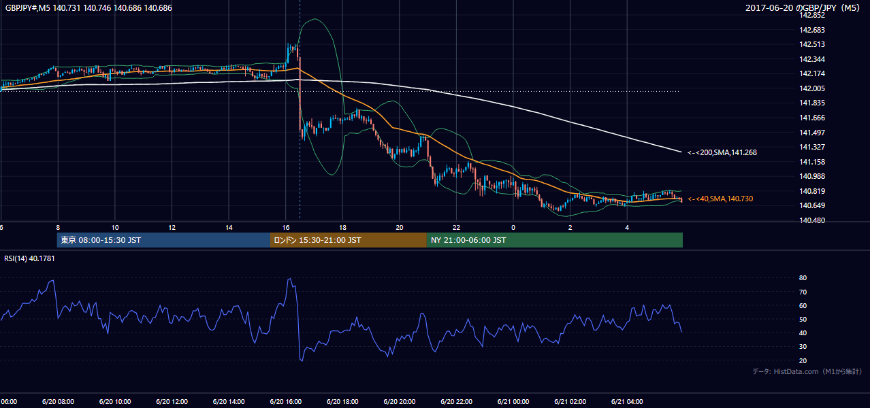This screenshot has width=870, height=408.
Task: Click the 142.513 price axis value
Action: click(x=813, y=45)
